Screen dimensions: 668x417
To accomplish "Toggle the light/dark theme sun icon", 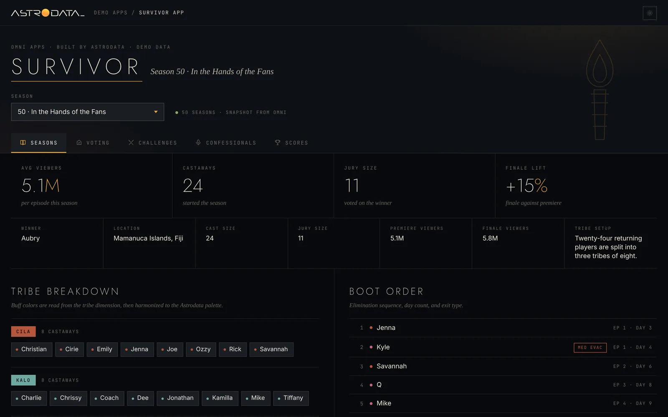I will (650, 13).
